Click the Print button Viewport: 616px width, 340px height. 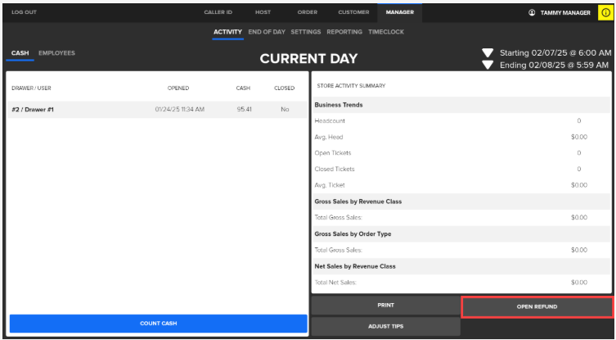[x=385, y=305]
